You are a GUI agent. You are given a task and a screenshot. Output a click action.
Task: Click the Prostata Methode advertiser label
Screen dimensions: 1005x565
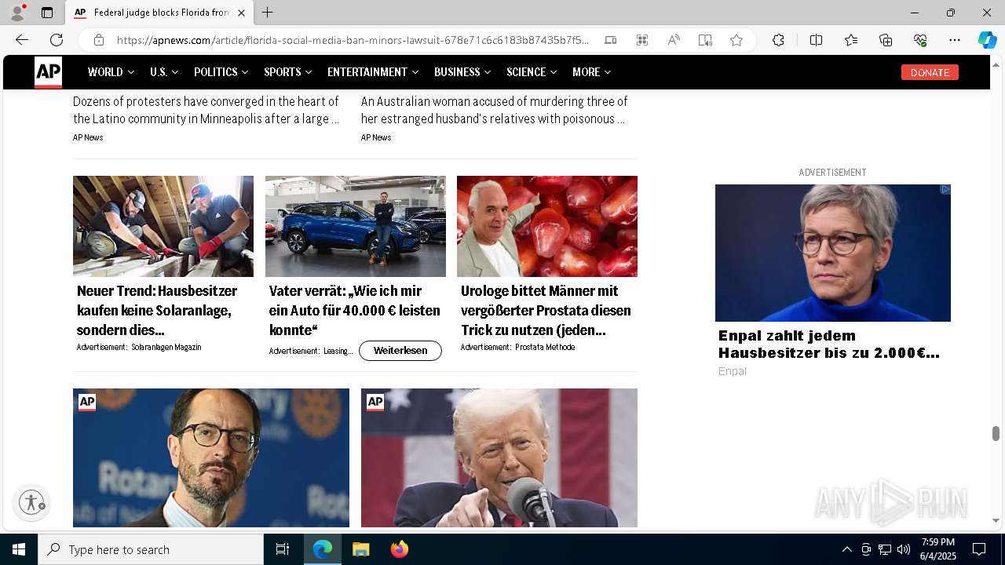pyautogui.click(x=545, y=347)
